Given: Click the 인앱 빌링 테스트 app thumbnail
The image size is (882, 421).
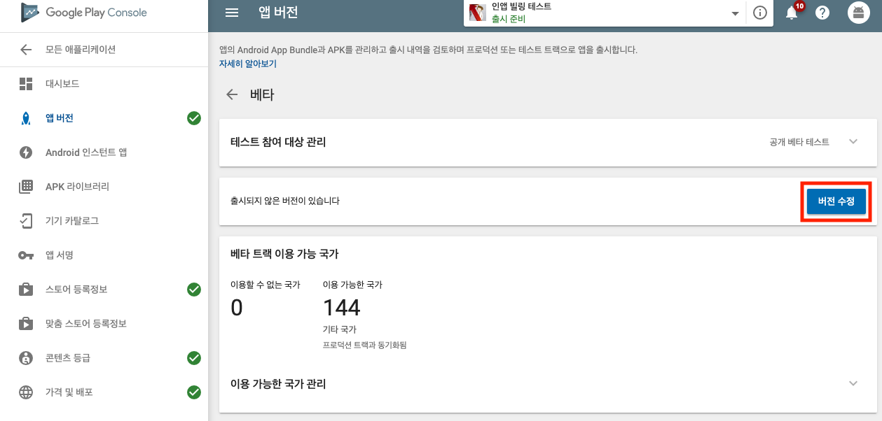Looking at the screenshot, I should [478, 13].
